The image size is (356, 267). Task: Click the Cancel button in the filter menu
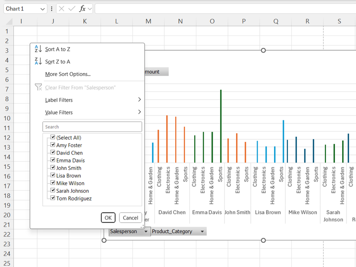click(x=130, y=217)
